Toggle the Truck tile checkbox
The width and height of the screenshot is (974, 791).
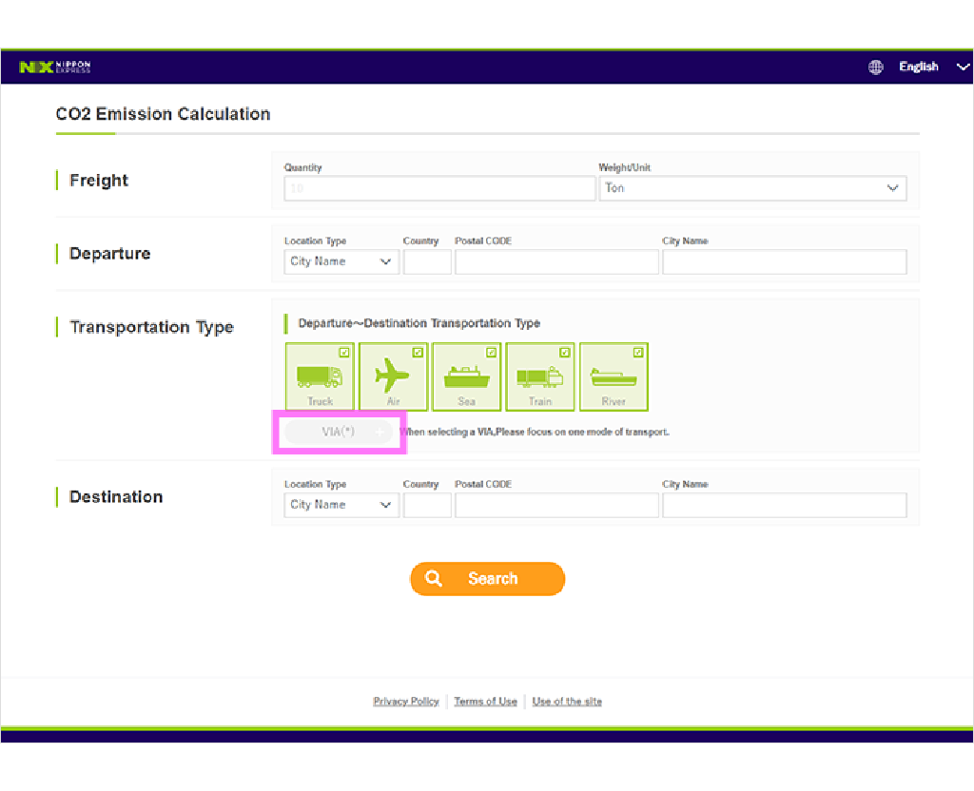coord(344,353)
